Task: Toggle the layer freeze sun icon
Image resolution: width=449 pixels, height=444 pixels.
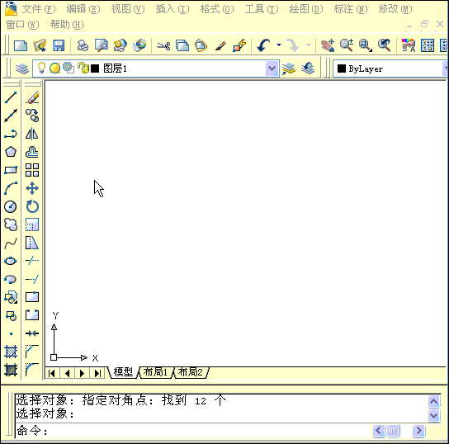Action: (x=54, y=68)
